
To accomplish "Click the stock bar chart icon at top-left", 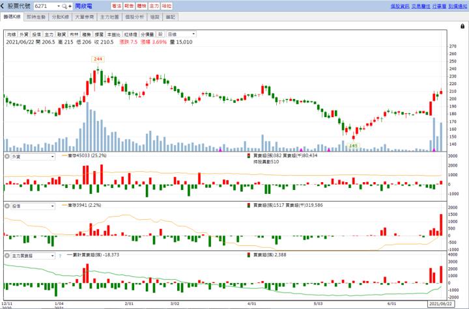I will [x=4, y=5].
